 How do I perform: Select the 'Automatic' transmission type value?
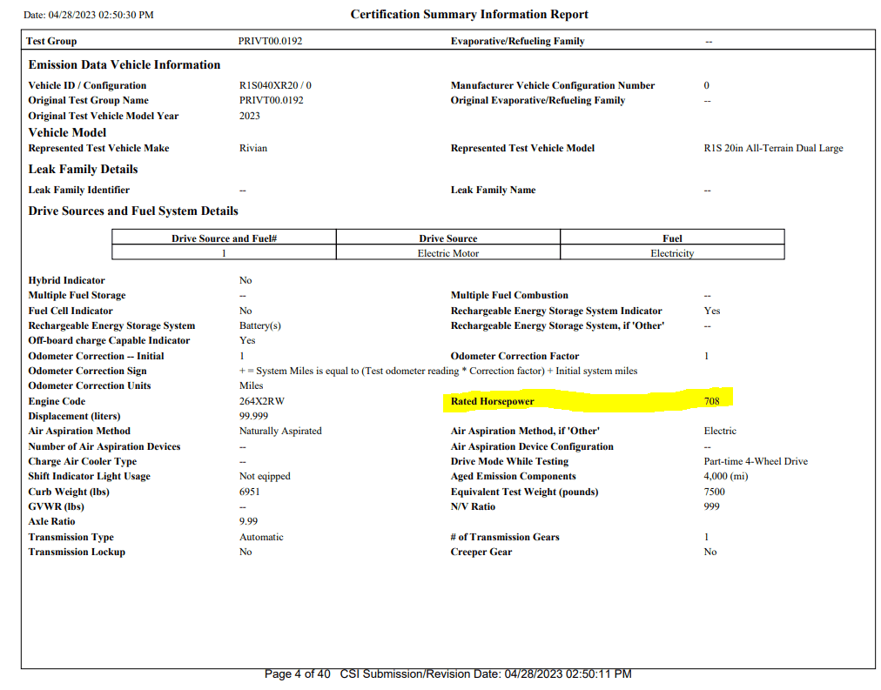(261, 537)
